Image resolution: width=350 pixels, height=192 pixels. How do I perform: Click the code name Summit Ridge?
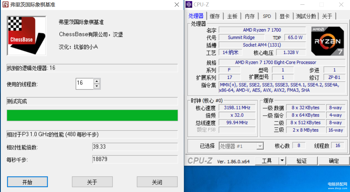tap(241, 37)
